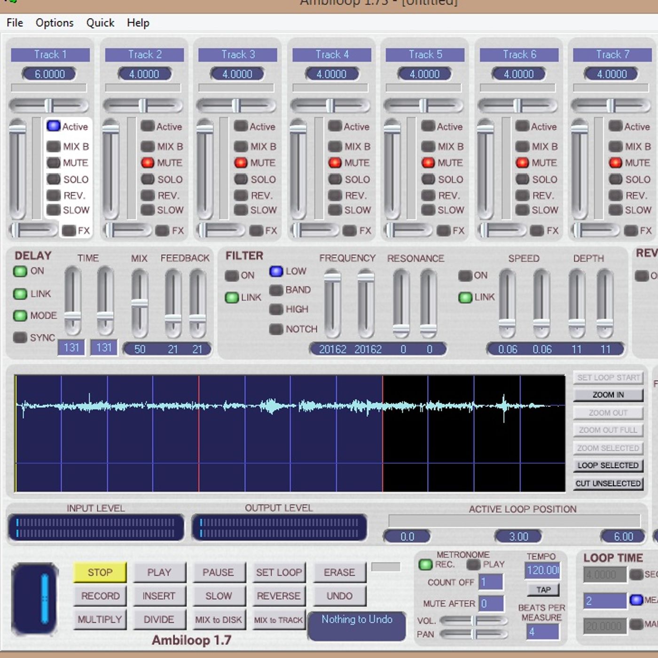
Task: Toggle metronome REC. indicator
Action: tap(425, 564)
